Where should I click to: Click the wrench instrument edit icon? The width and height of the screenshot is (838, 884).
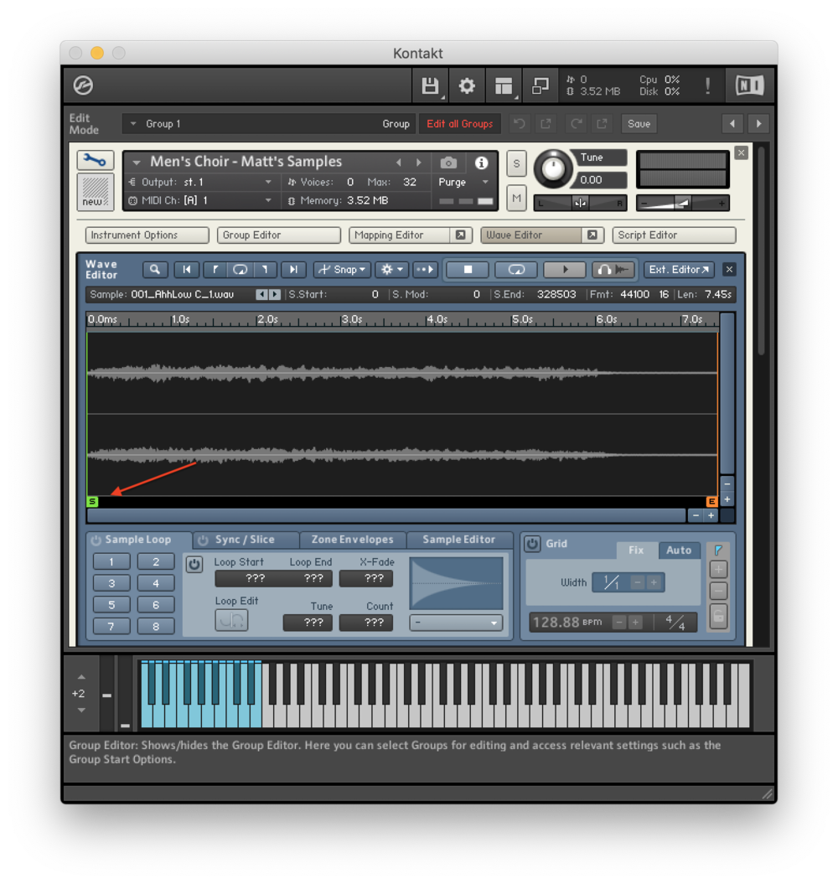click(96, 161)
